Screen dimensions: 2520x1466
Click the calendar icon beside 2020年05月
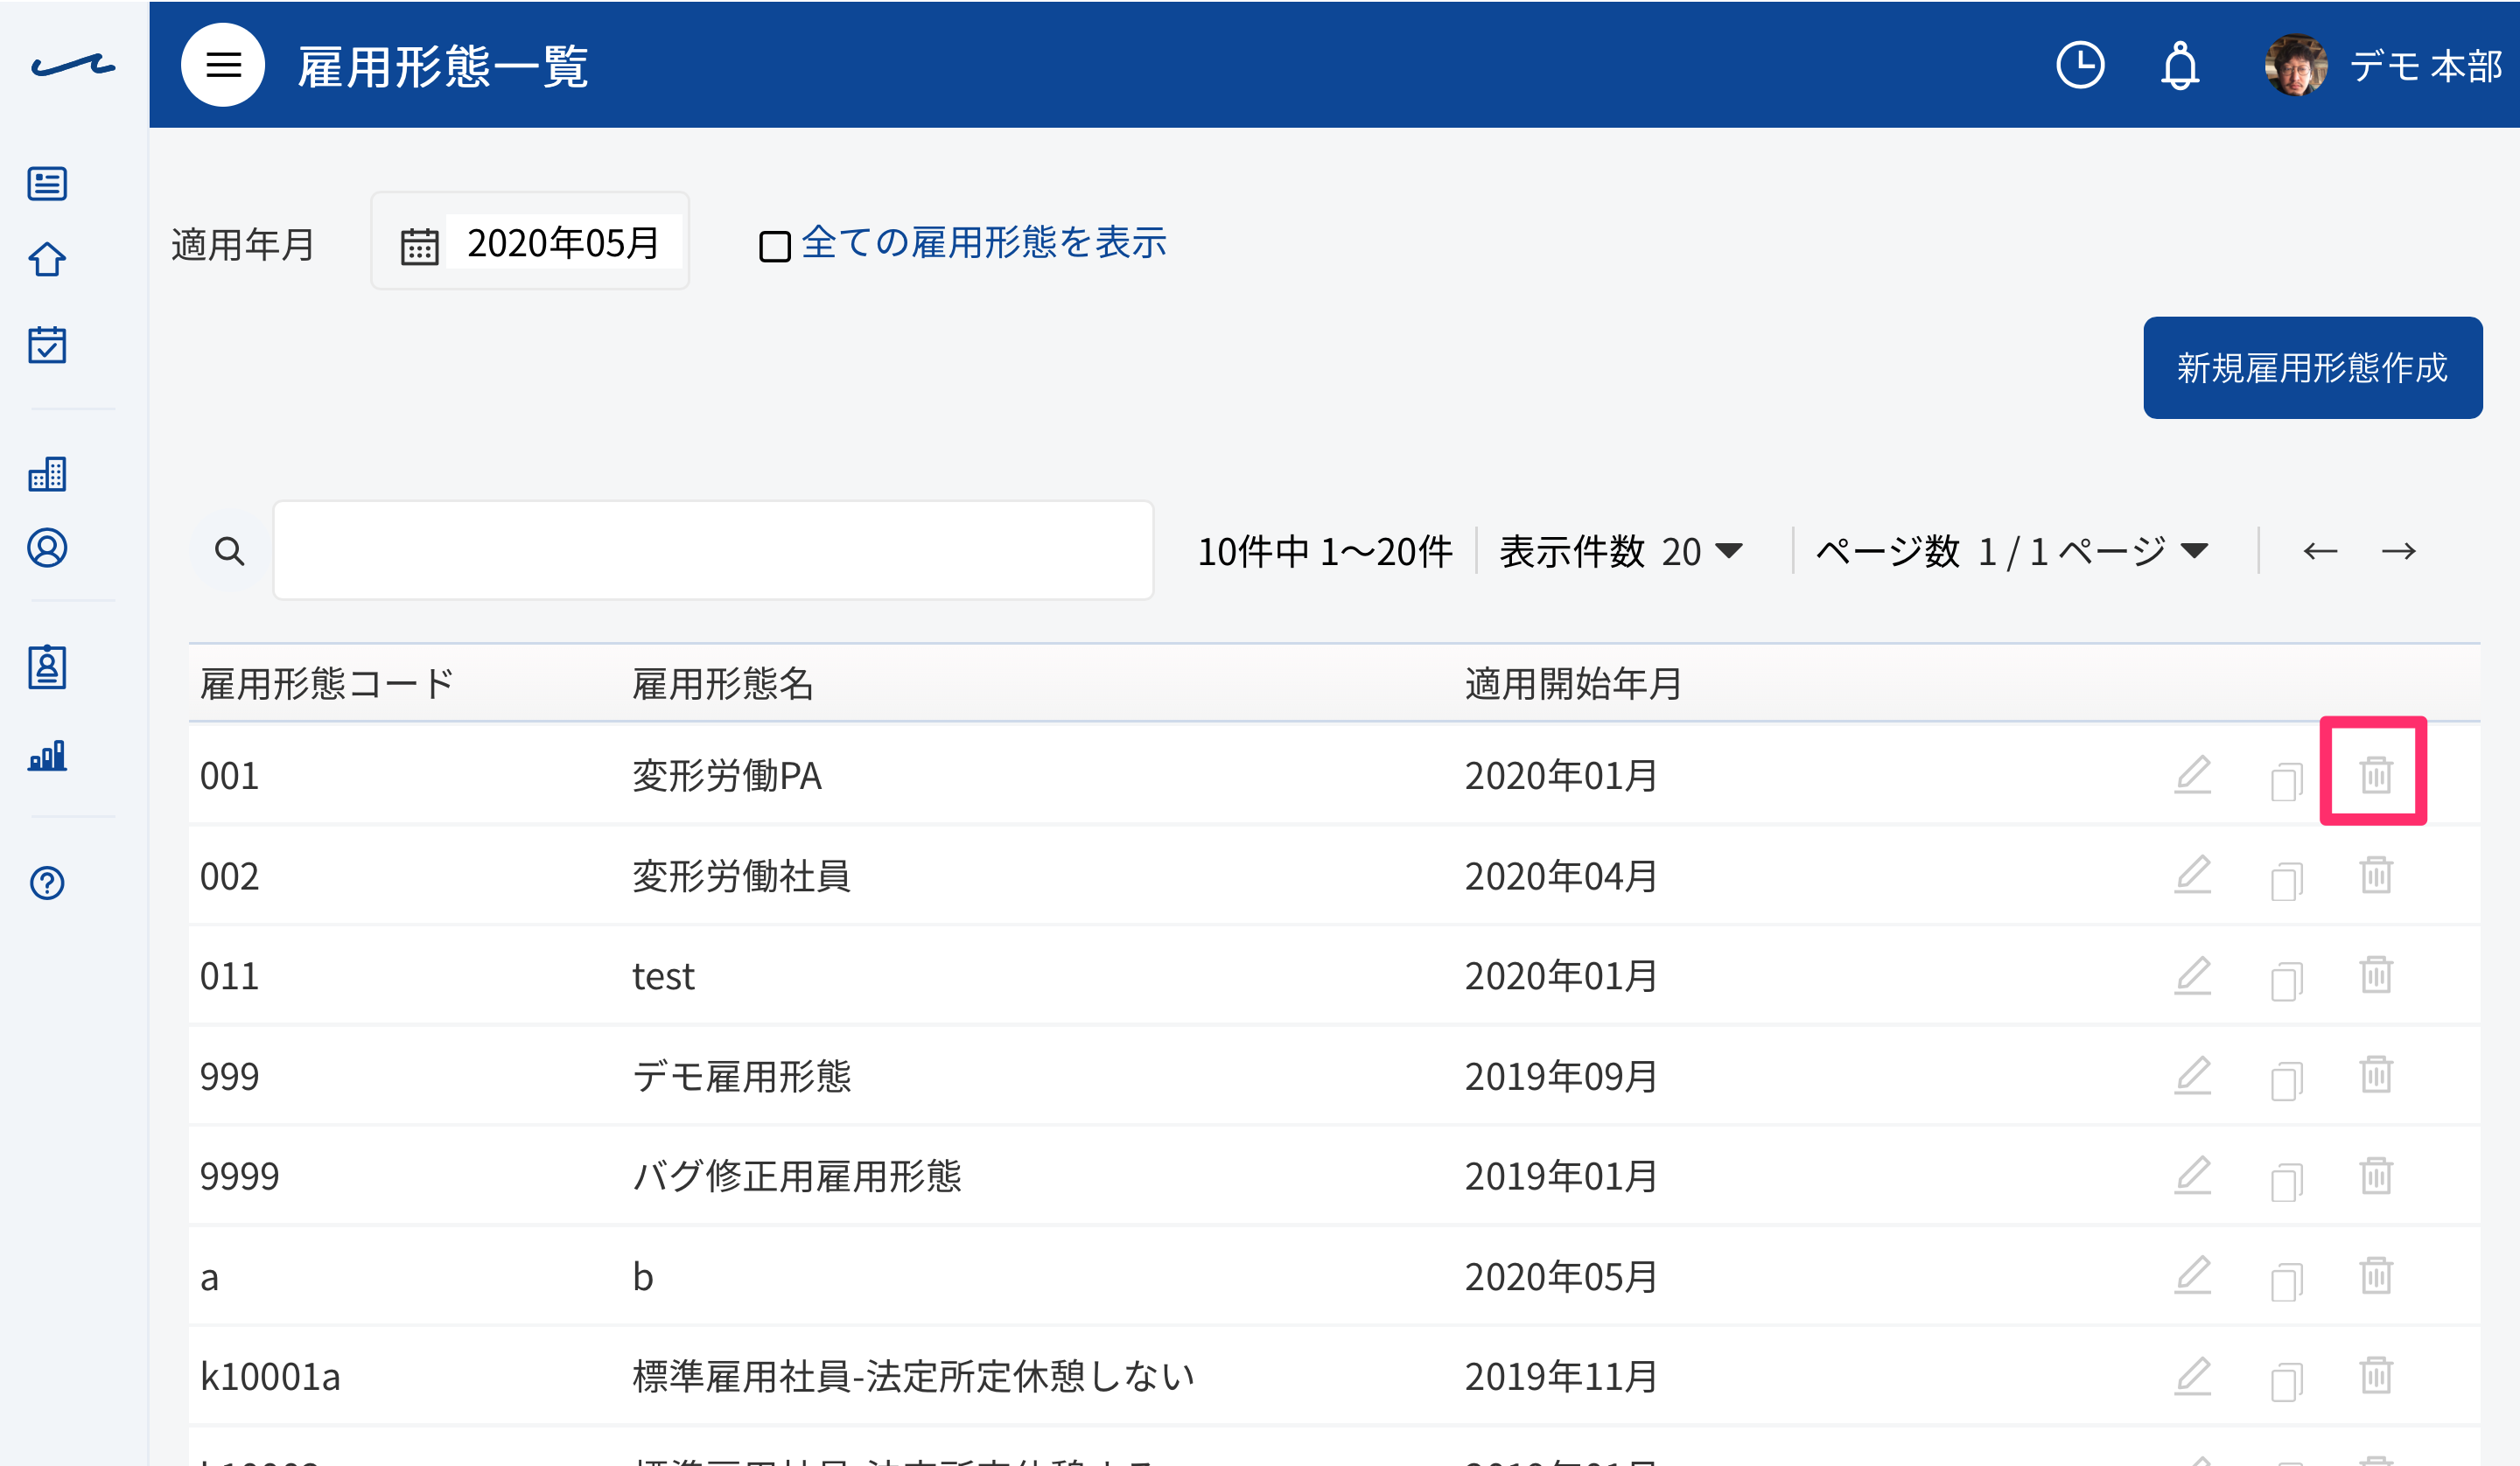coord(419,245)
